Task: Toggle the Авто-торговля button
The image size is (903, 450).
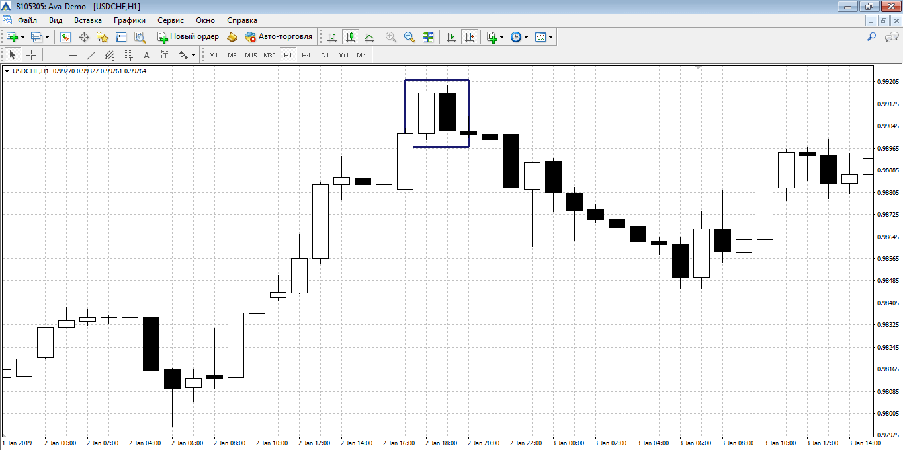Action: (x=279, y=37)
